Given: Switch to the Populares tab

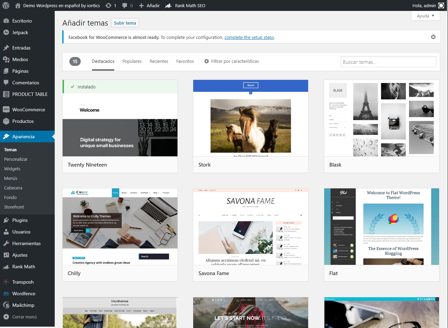Looking at the screenshot, I should coord(132,61).
